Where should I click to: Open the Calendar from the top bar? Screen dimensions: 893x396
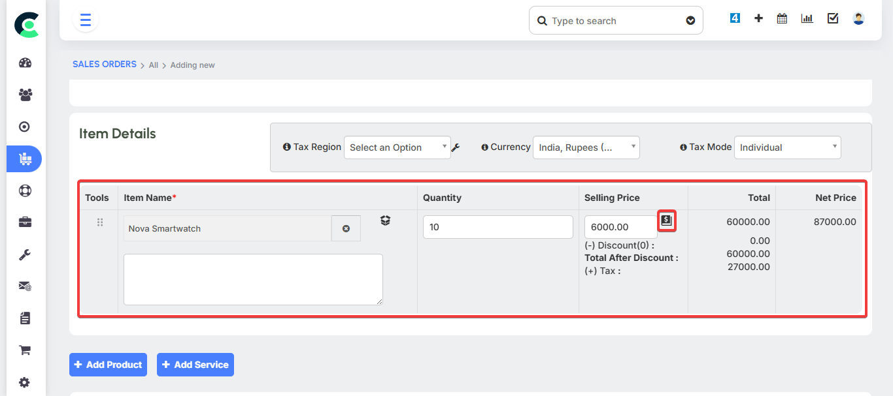click(x=781, y=18)
